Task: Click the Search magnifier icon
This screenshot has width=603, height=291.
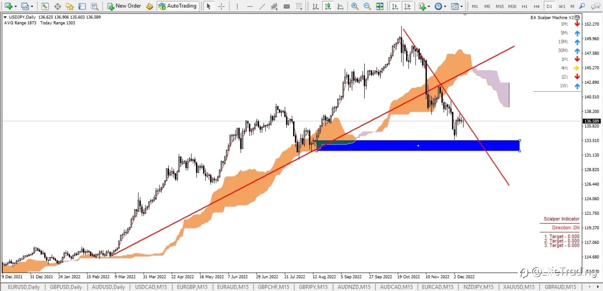Action: (x=583, y=6)
